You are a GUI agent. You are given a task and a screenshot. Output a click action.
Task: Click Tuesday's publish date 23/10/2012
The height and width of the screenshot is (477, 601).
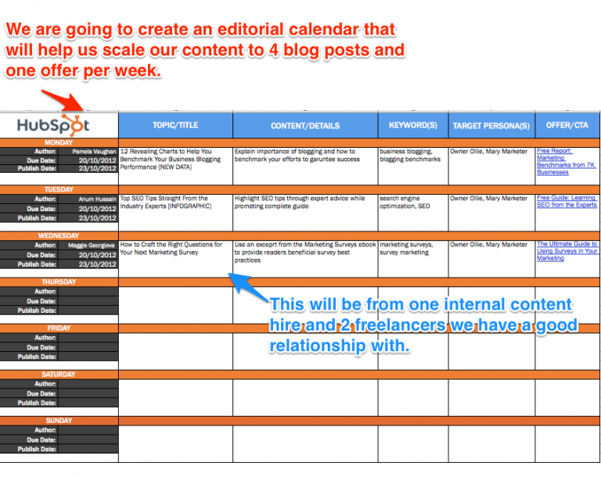[88, 217]
